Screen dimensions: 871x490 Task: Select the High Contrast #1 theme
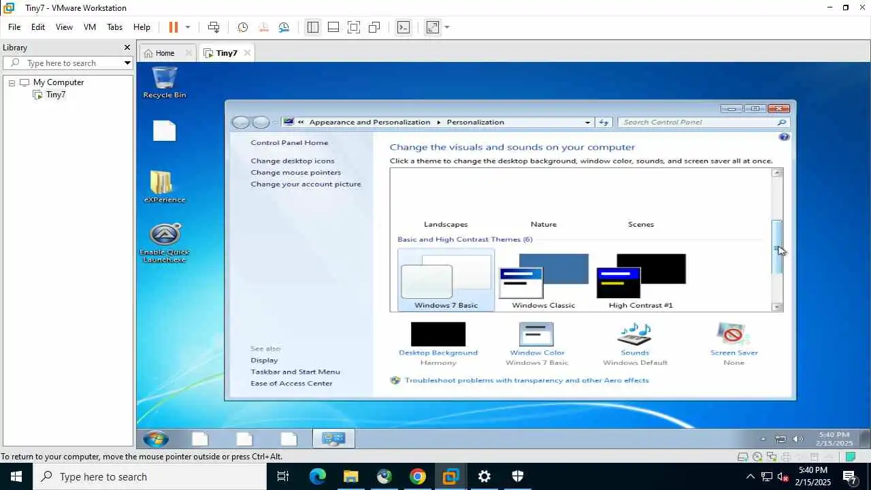641,280
